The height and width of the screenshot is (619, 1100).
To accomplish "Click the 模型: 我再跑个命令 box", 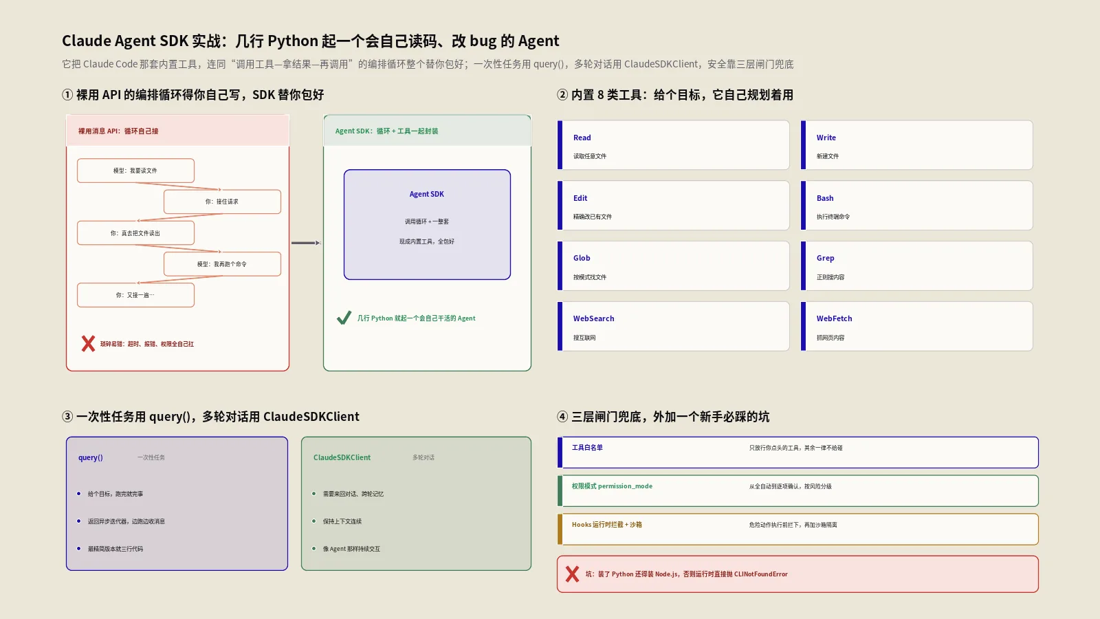I will click(222, 264).
